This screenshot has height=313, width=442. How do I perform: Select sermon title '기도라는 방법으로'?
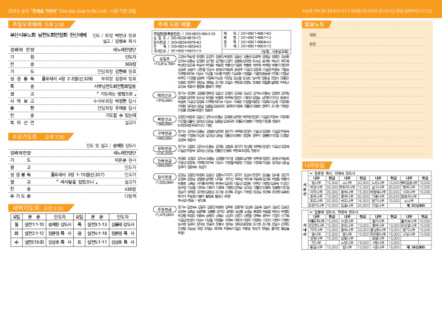(x=116, y=93)
